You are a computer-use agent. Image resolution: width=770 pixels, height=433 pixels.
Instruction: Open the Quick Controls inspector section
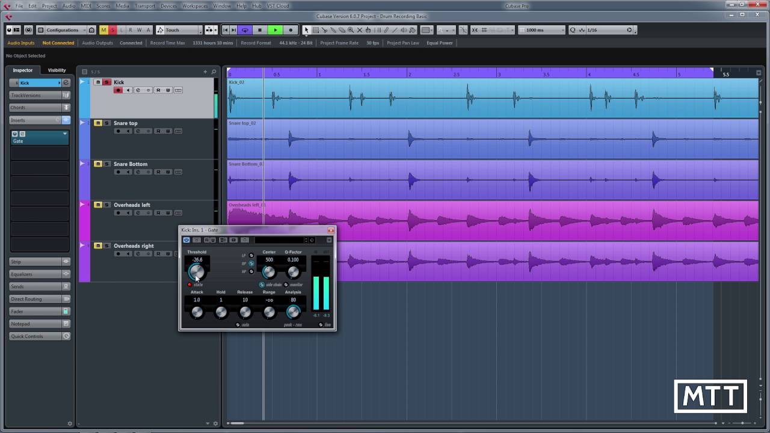click(x=40, y=336)
